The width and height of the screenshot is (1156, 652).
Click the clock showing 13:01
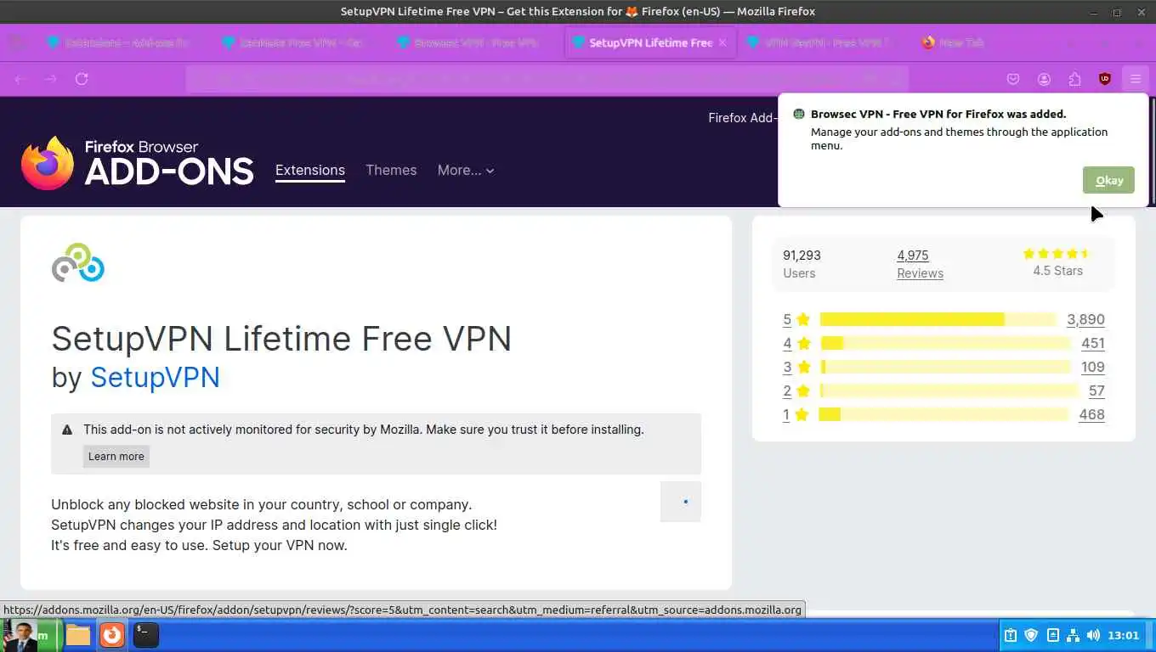(x=1124, y=635)
